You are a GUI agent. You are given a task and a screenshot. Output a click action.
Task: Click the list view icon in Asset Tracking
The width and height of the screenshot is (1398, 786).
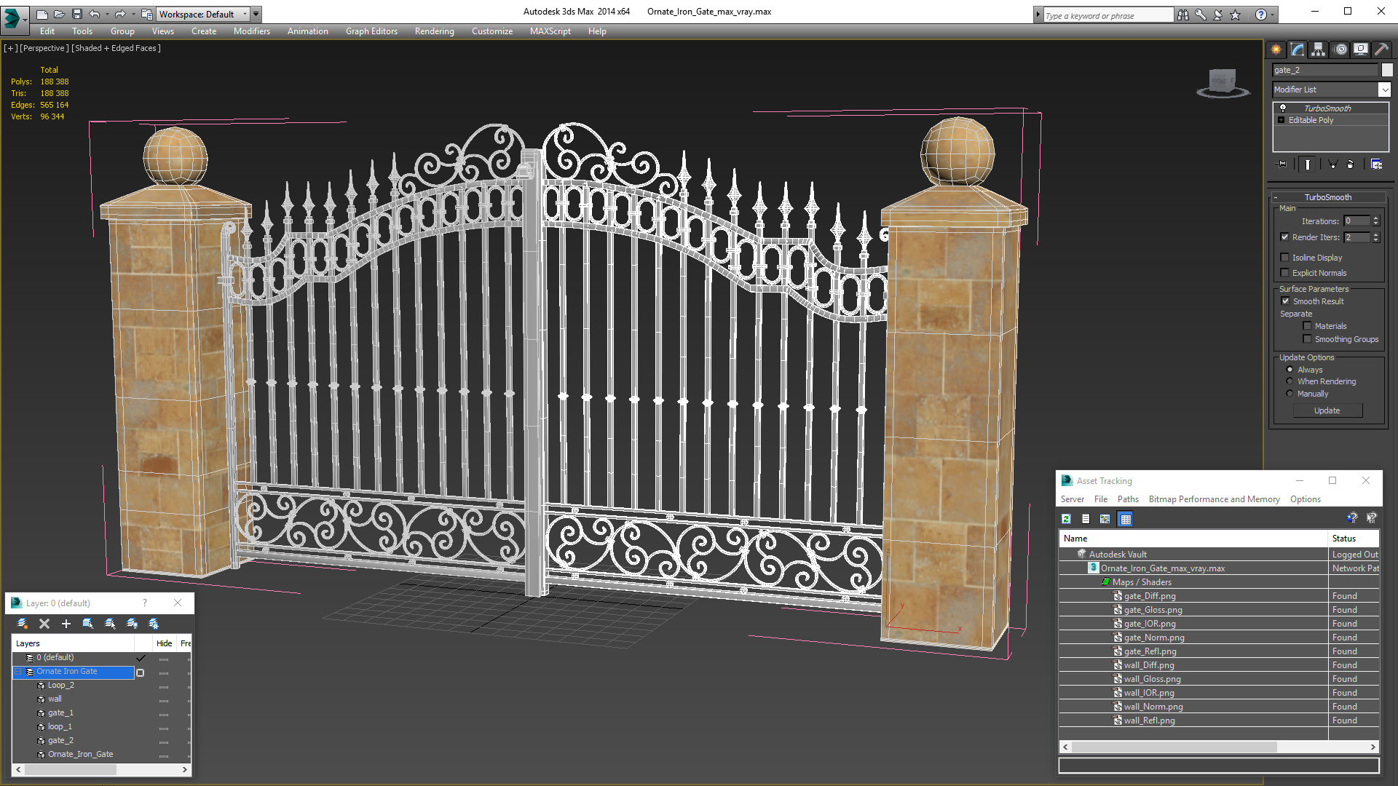click(x=1085, y=519)
